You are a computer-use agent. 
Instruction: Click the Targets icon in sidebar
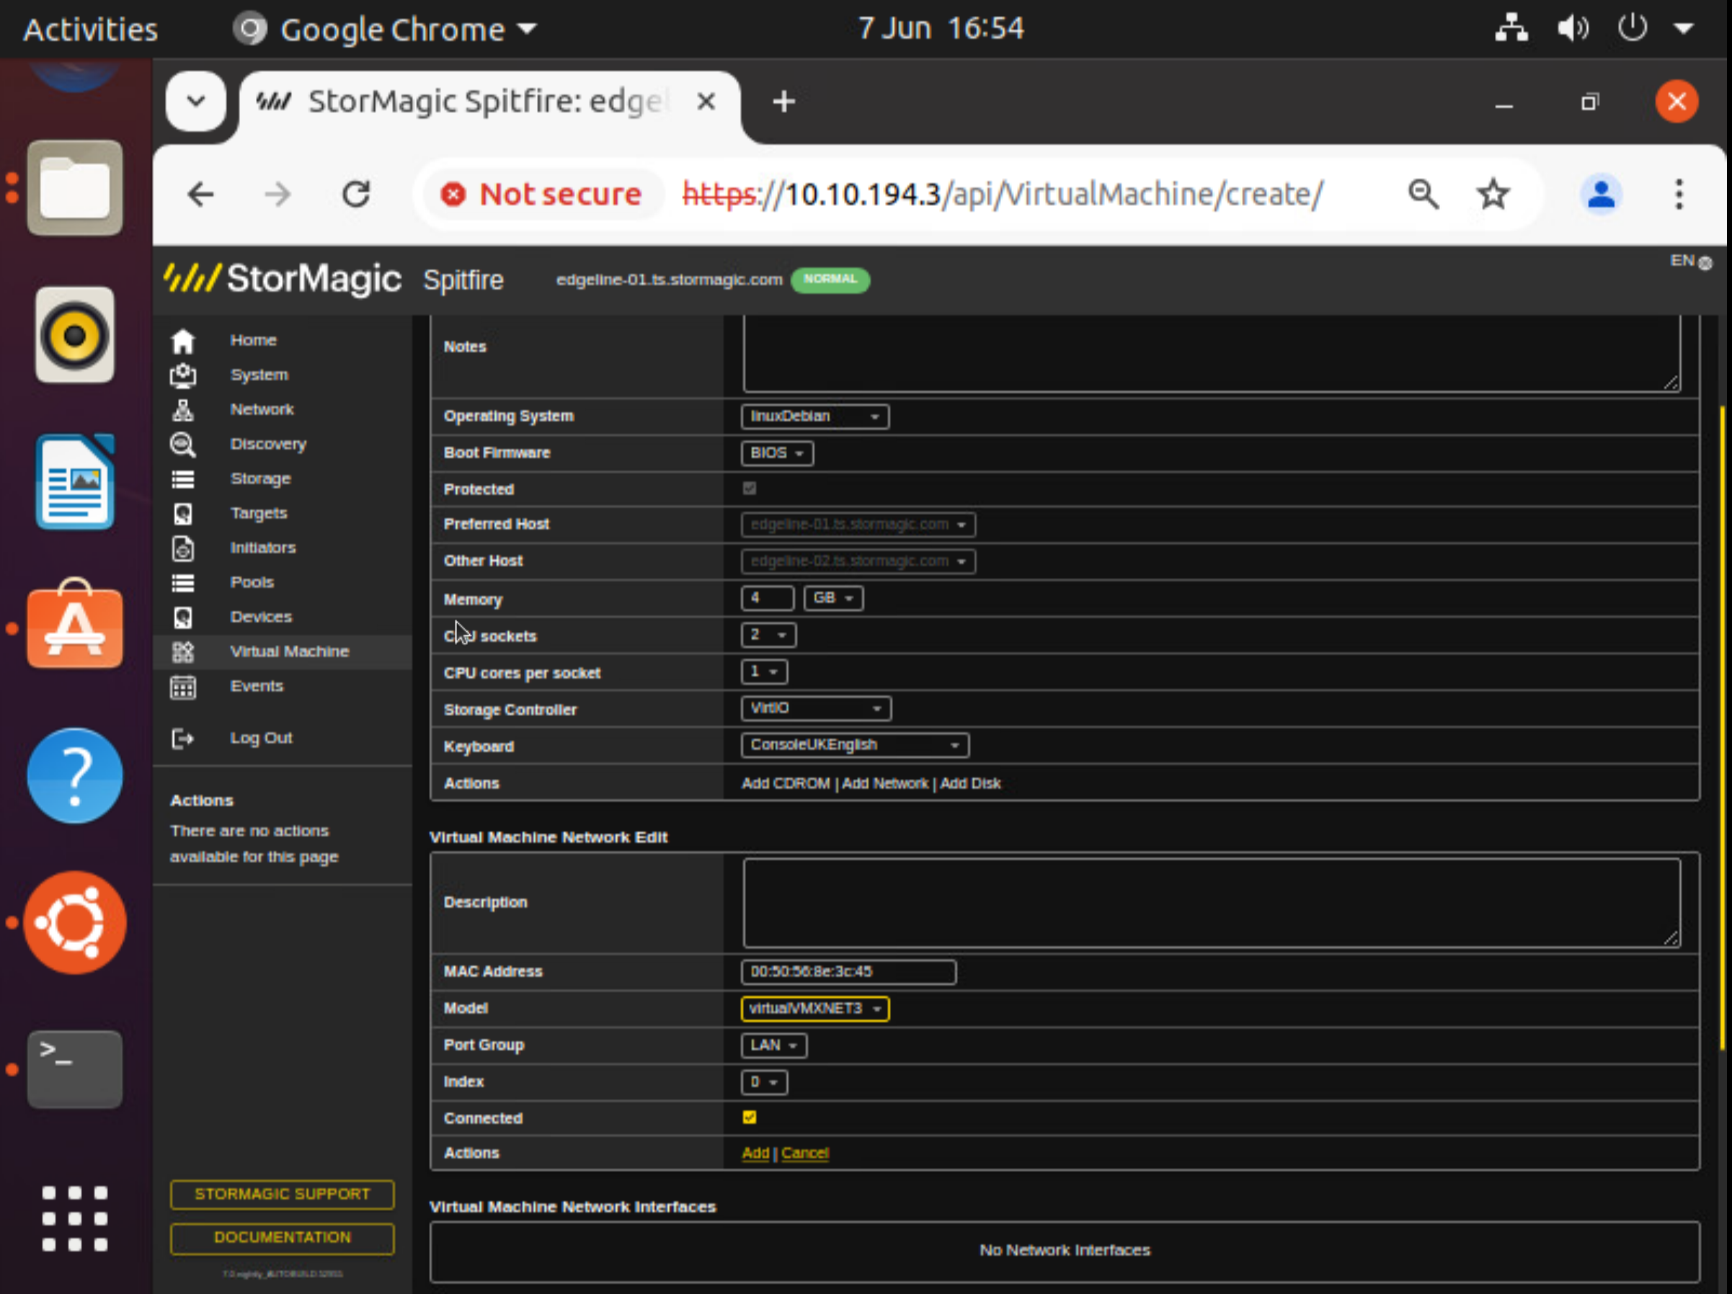(x=182, y=514)
